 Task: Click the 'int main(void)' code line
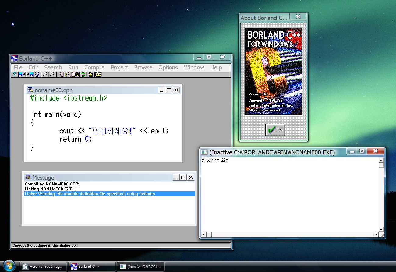coord(56,114)
